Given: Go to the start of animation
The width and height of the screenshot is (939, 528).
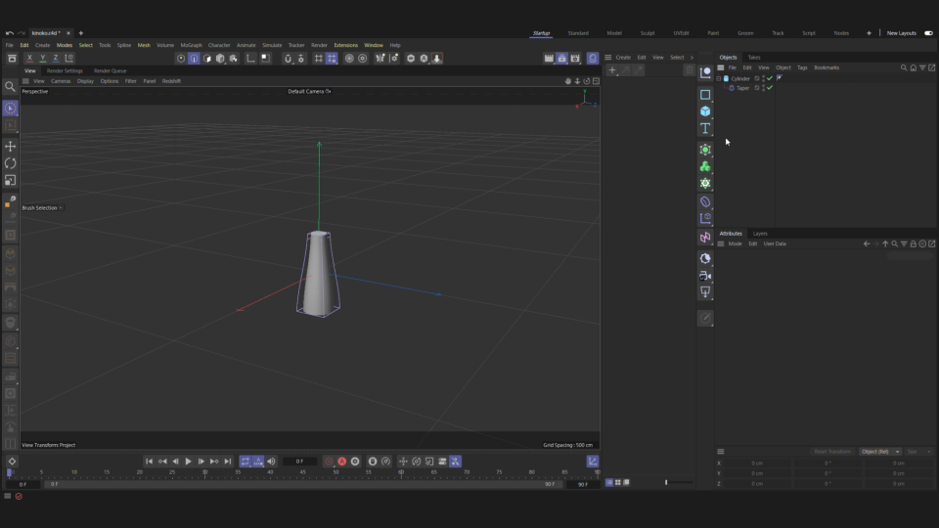Looking at the screenshot, I should 149,462.
